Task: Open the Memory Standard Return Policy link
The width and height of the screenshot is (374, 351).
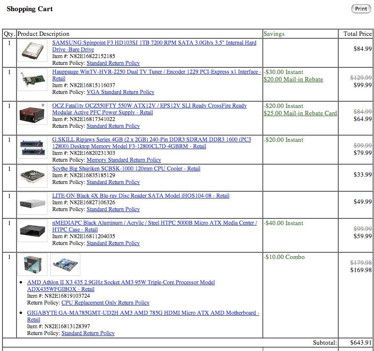Action: coord(124,160)
